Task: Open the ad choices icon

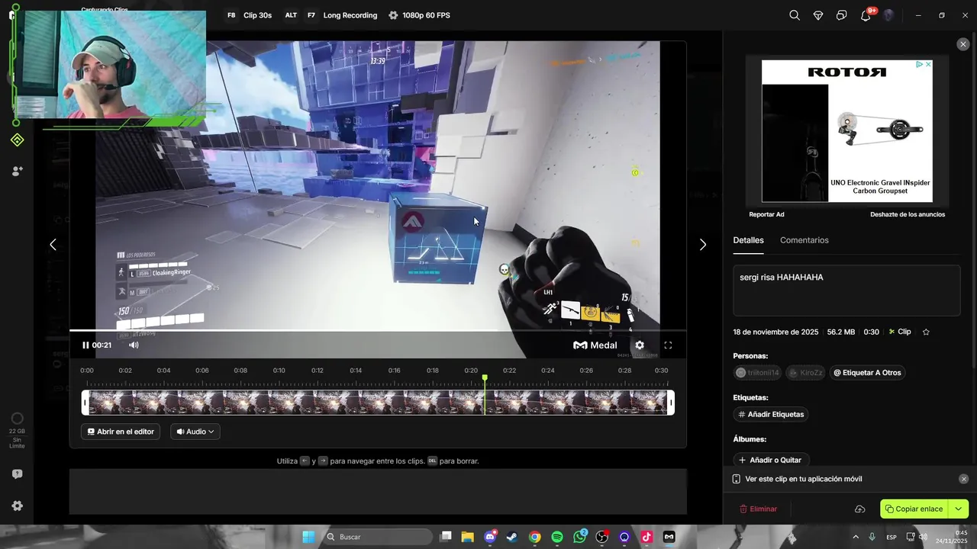Action: coord(920,65)
